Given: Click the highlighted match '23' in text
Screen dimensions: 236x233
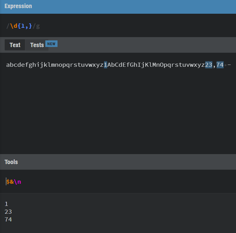Looking at the screenshot, I should (209, 65).
